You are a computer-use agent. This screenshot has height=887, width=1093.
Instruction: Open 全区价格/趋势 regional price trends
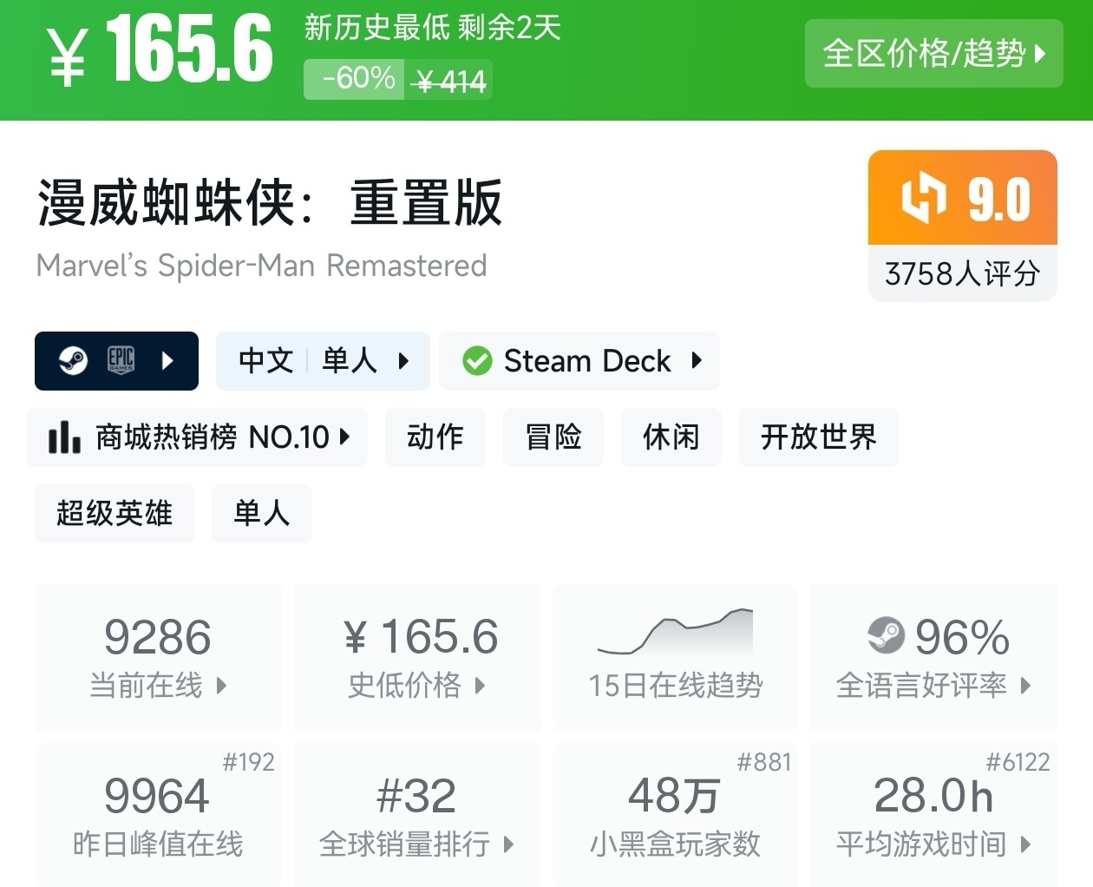click(x=933, y=54)
